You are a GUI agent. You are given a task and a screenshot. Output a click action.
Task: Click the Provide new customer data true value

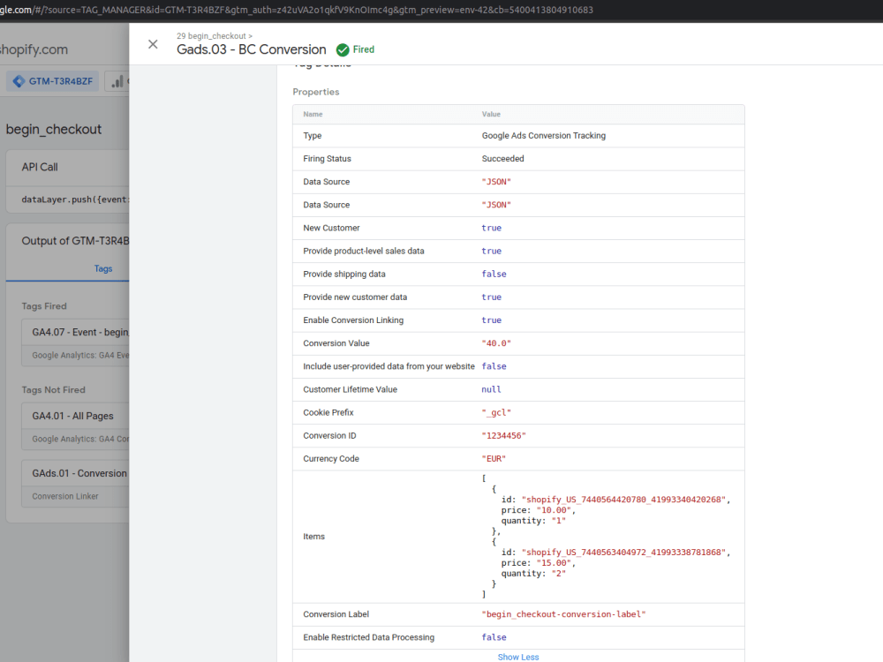[x=492, y=297]
